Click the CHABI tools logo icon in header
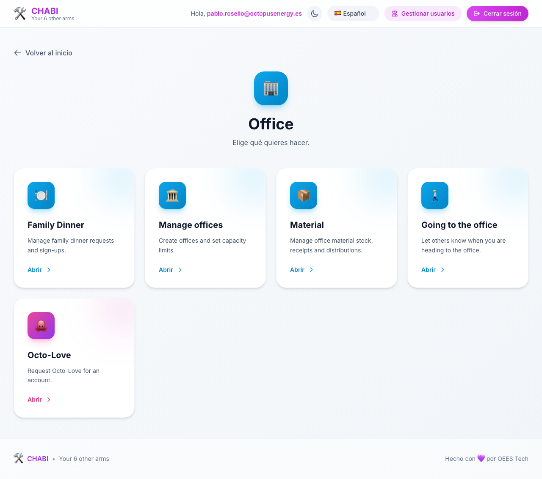 tap(20, 14)
